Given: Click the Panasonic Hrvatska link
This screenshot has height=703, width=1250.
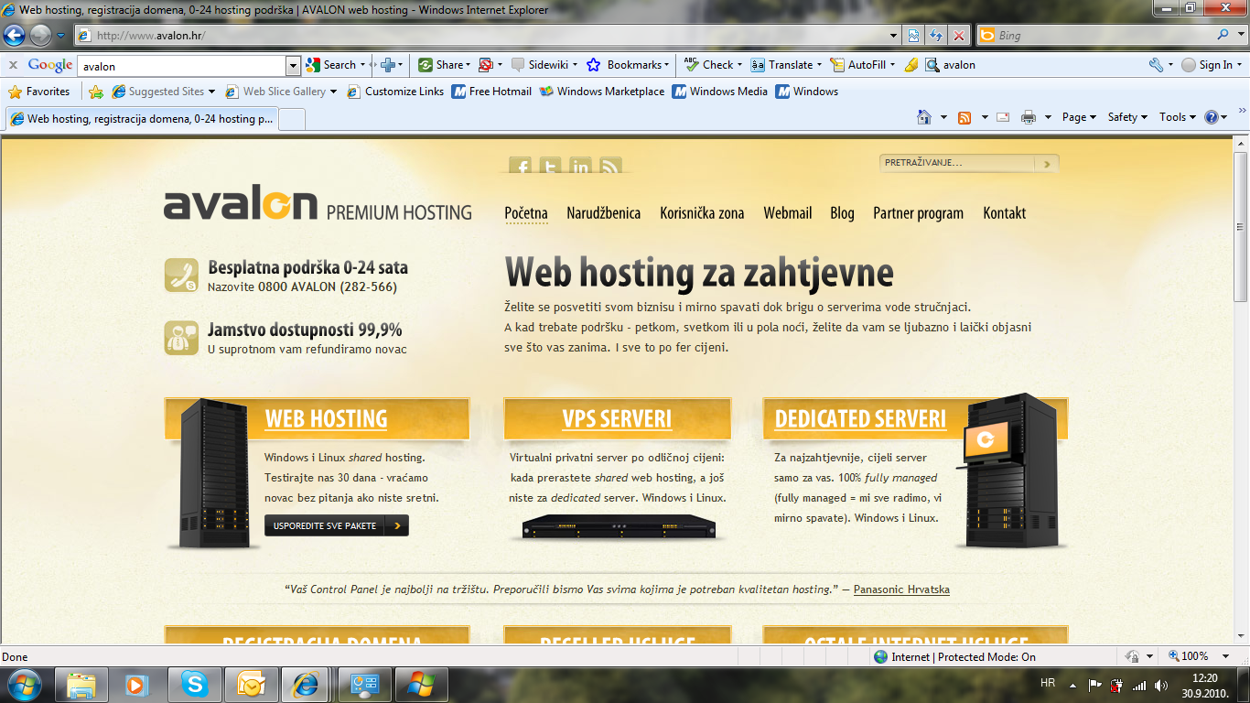Looking at the screenshot, I should (901, 589).
